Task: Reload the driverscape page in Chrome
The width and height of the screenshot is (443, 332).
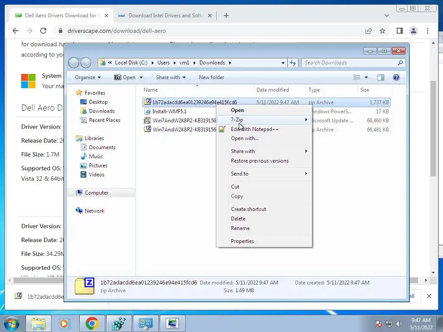Action: point(43,31)
